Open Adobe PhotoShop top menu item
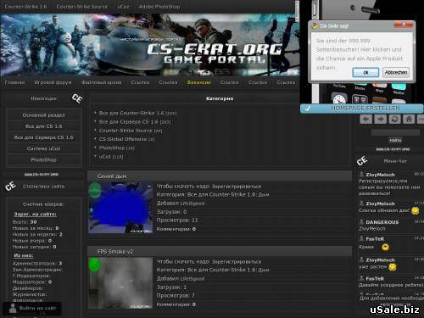The height and width of the screenshot is (318, 424). point(159,7)
